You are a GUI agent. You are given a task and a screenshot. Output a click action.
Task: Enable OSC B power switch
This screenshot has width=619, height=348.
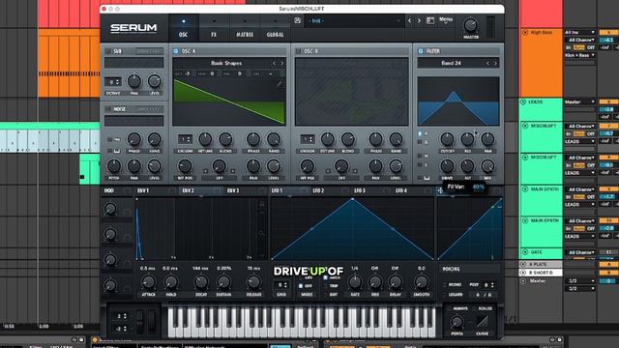tap(299, 51)
